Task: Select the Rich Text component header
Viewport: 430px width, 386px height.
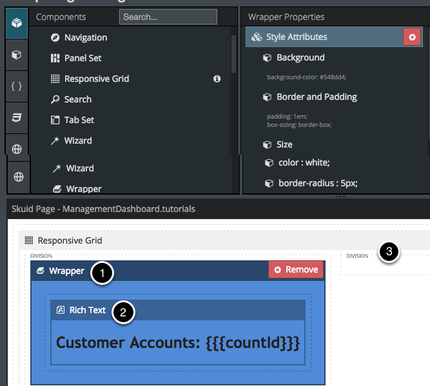Action: [x=87, y=310]
